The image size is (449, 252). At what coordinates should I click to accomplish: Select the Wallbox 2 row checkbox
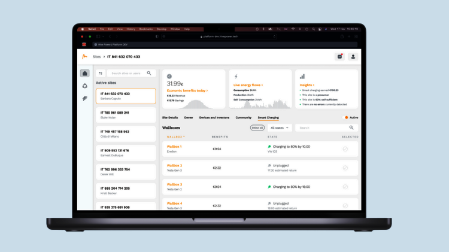pos(345,168)
